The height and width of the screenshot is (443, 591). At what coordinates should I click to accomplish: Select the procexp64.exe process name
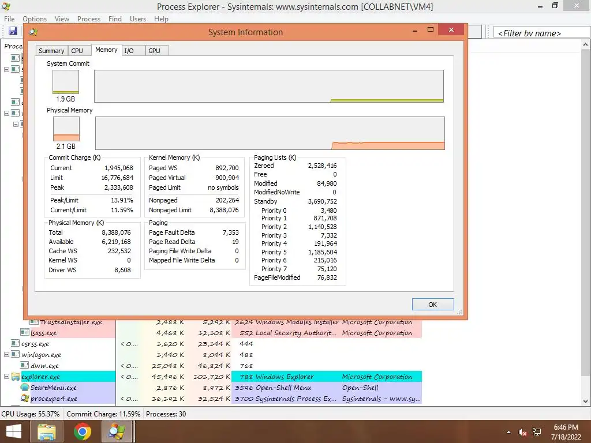(x=54, y=399)
